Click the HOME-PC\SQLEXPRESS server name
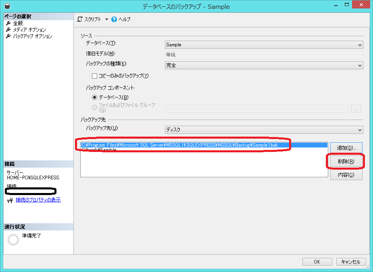This screenshot has width=373, height=272. pos(33,178)
